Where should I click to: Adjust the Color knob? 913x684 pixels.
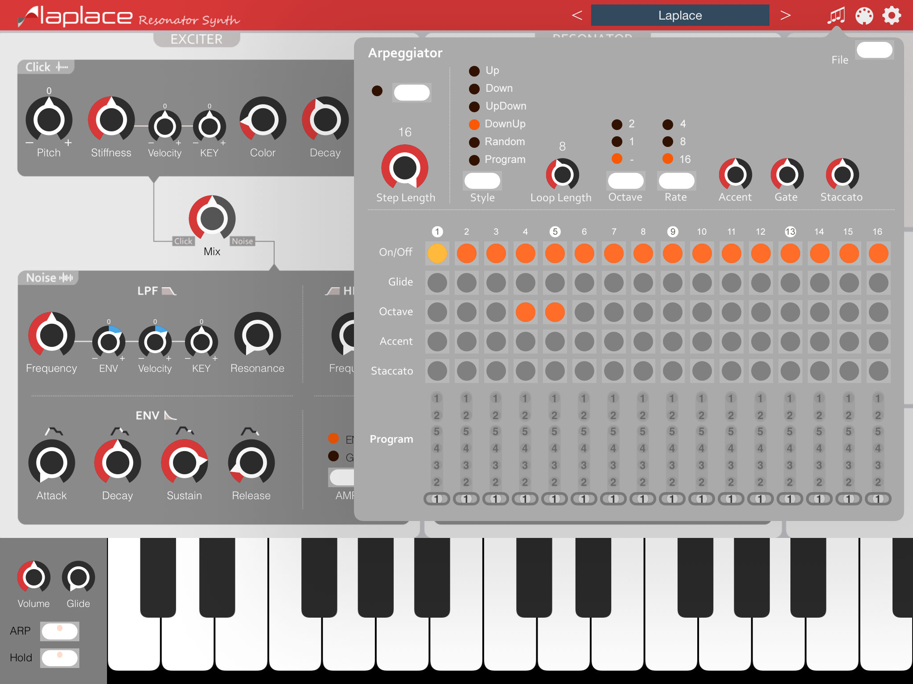pos(263,120)
